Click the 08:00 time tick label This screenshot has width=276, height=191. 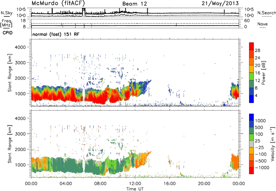pyautogui.click(x=100, y=184)
